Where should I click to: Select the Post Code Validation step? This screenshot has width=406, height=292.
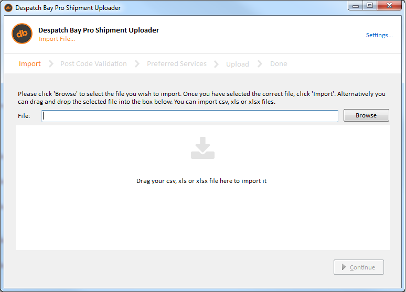93,63
